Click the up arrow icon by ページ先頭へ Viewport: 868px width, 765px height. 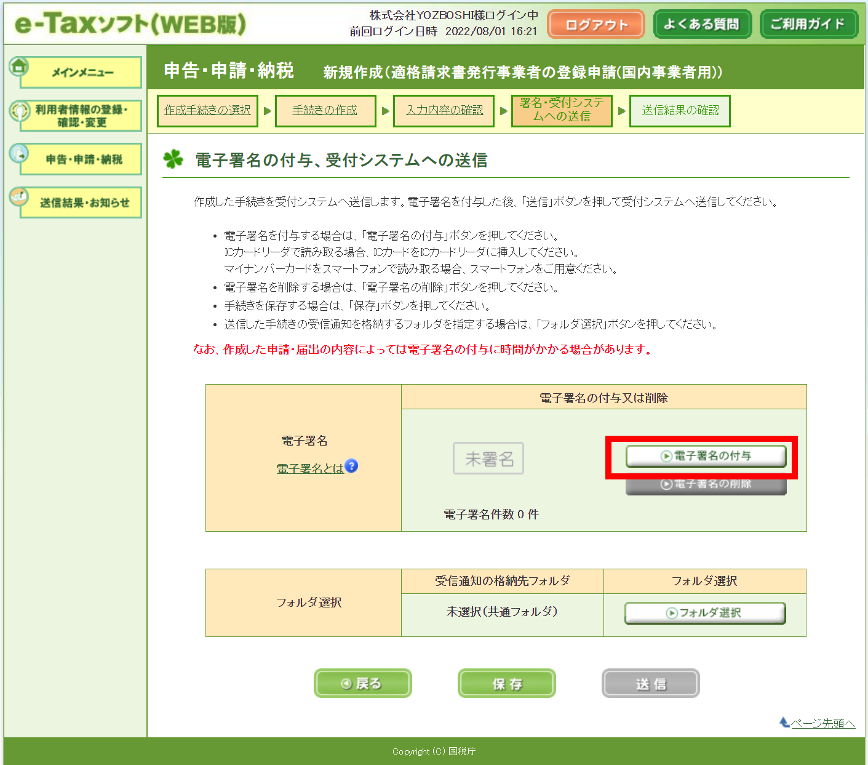pyautogui.click(x=784, y=722)
